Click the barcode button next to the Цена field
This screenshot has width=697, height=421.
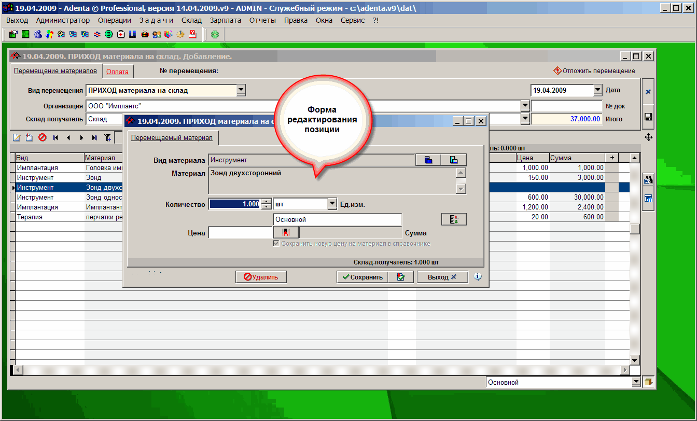(x=286, y=233)
